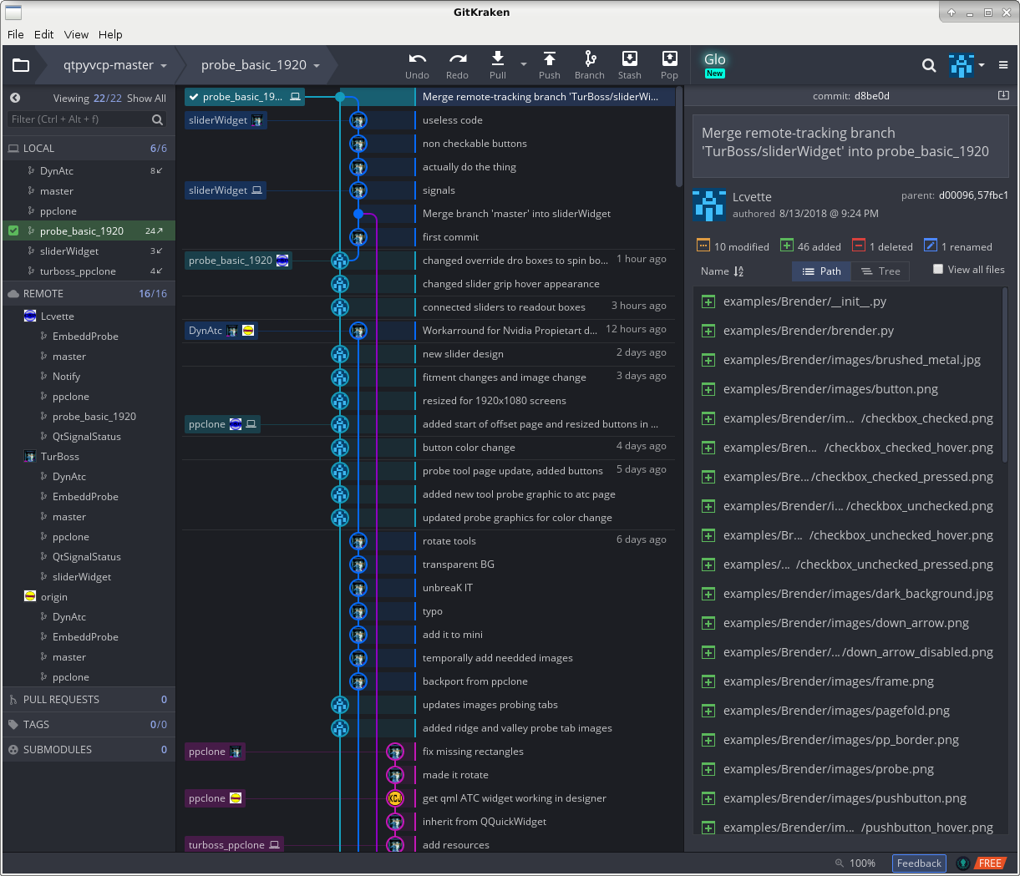
Task: Expand the SUBMODULES section
Action: point(89,750)
